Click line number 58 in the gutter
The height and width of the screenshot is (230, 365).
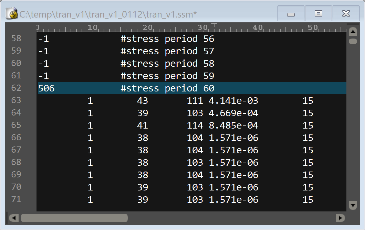[16, 39]
